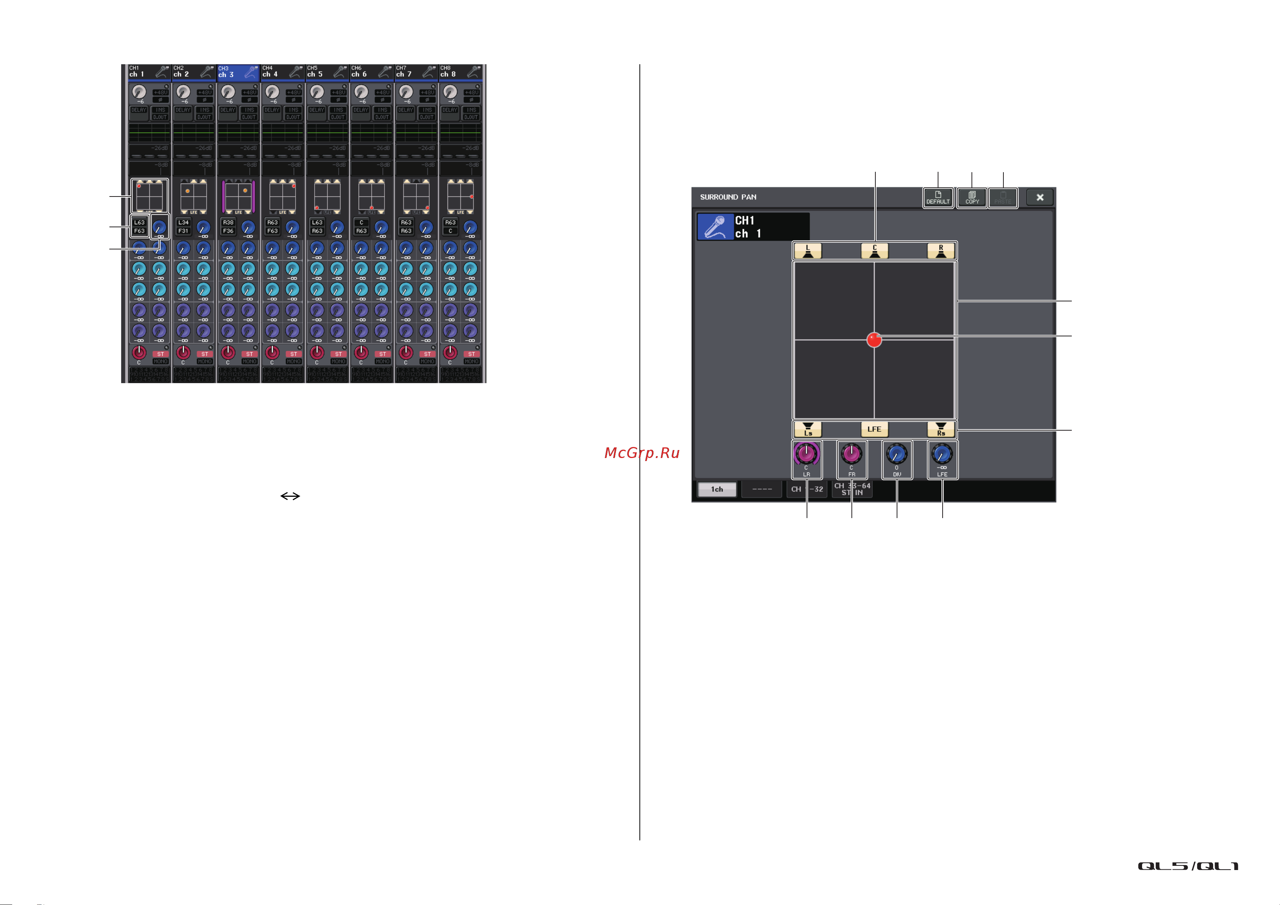Viewport: 1280px width, 905px height.
Task: Click the L speaker button in Surround Pan
Action: [808, 251]
